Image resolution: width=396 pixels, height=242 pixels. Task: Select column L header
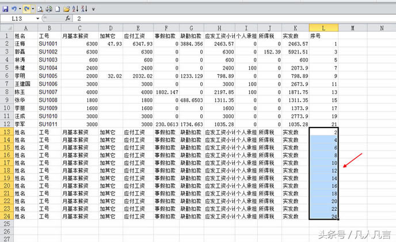324,27
